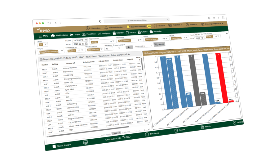Click the monitor icon in footer
The width and height of the screenshot is (279, 157).
86,142
